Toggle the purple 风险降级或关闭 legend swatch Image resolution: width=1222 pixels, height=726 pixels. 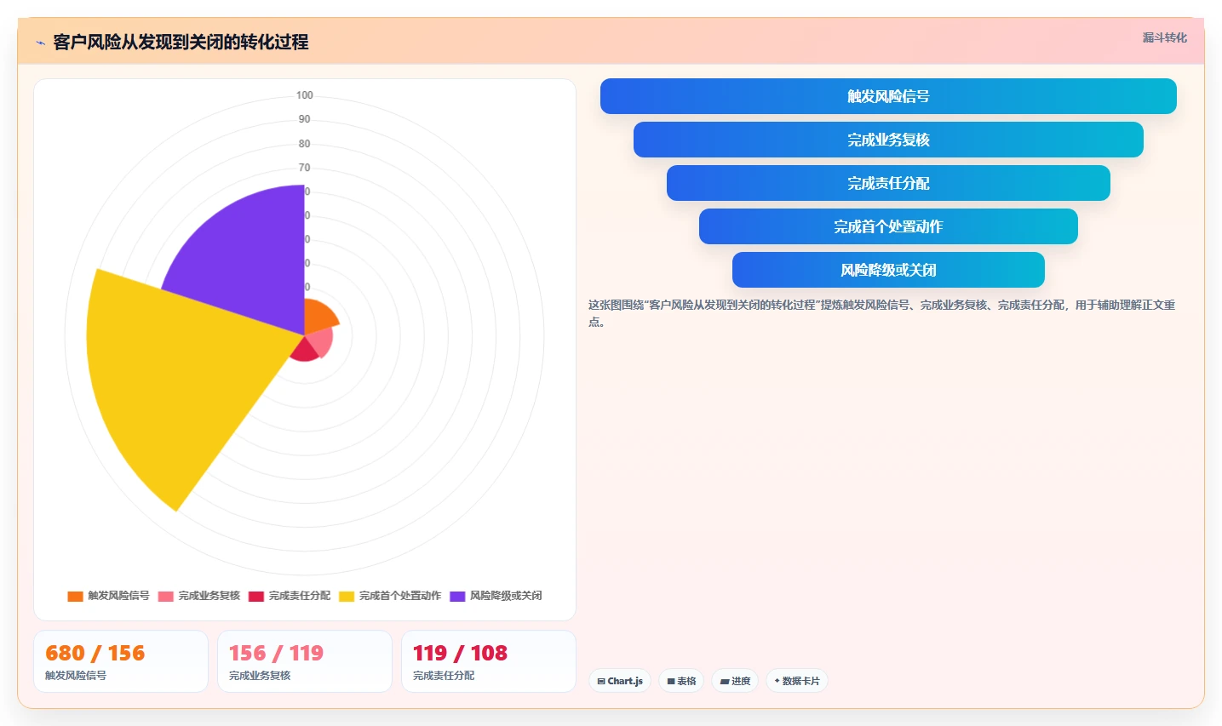pyautogui.click(x=457, y=596)
